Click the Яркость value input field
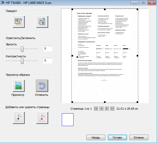This screenshot has width=157, height=143. pos(48,49)
